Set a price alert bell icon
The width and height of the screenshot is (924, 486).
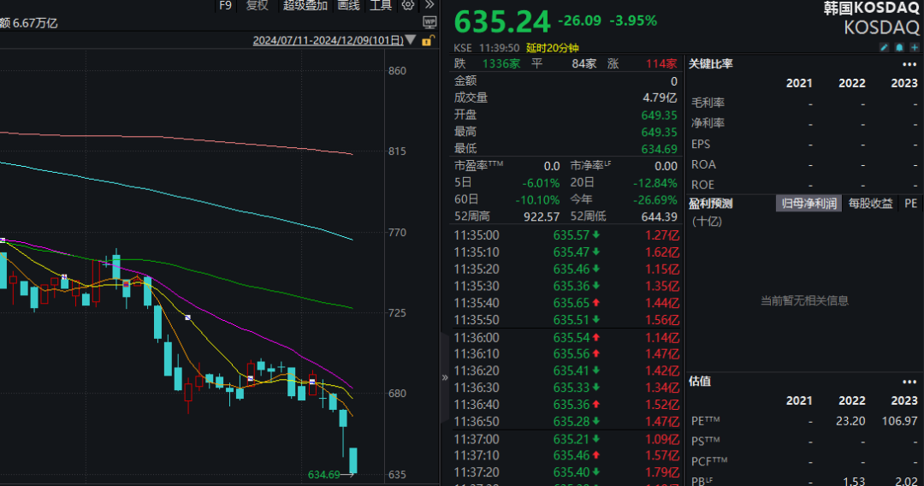click(x=899, y=47)
